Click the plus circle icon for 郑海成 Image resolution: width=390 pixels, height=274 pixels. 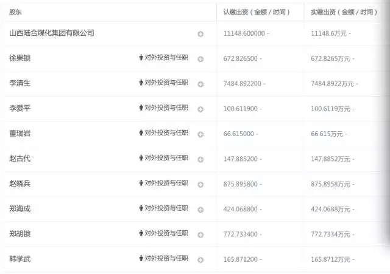(200, 210)
